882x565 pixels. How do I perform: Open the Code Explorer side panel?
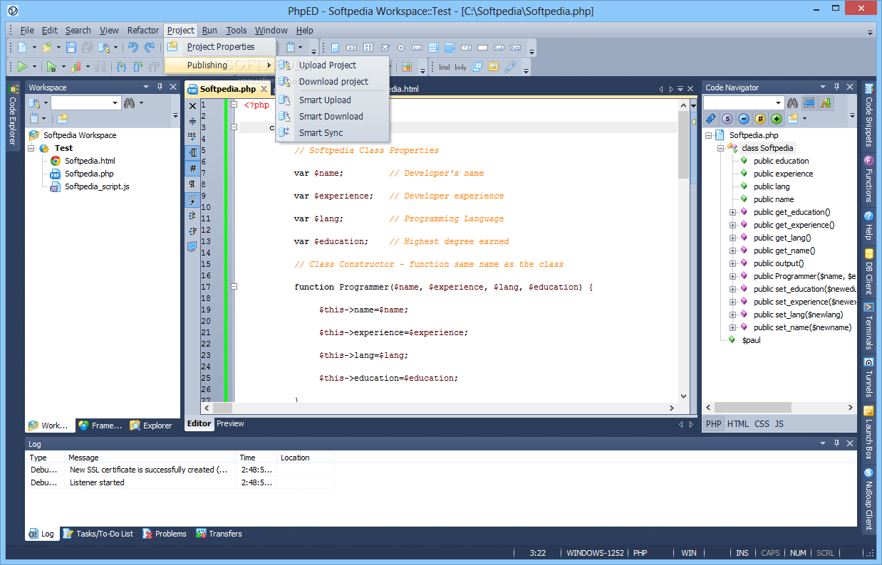click(12, 115)
